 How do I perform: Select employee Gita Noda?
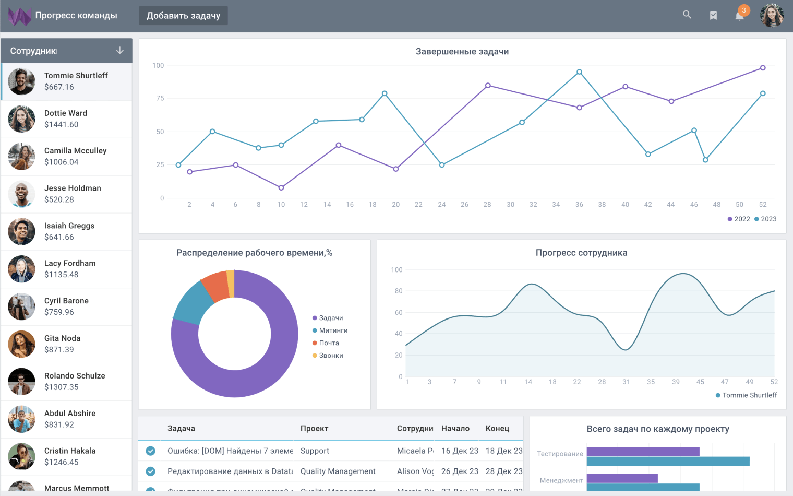click(x=66, y=345)
